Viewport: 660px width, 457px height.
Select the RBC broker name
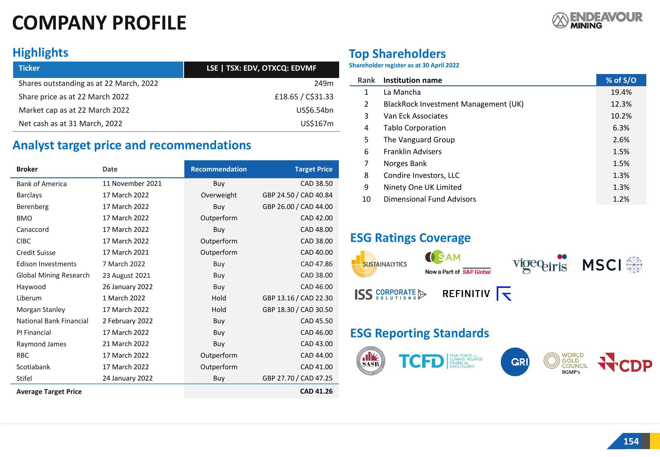pos(23,355)
